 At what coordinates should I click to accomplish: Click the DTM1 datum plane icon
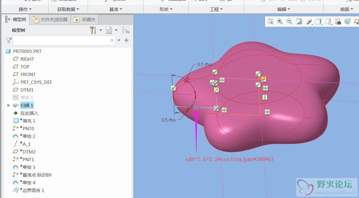click(x=16, y=90)
